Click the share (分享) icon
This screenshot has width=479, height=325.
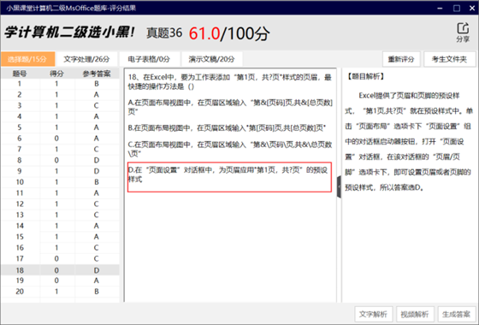tap(463, 32)
